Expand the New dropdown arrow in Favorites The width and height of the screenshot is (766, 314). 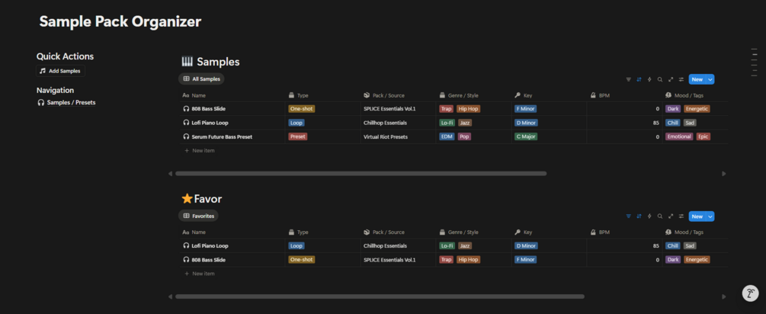(x=710, y=216)
